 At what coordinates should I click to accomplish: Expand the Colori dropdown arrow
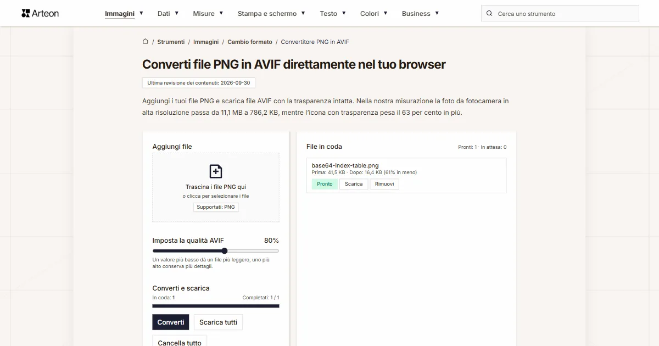[386, 13]
